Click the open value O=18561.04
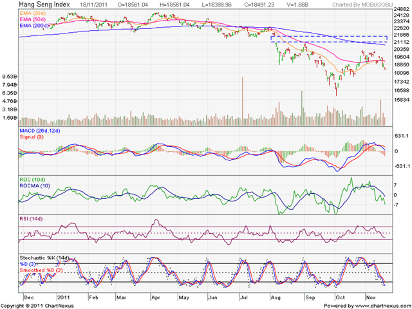 click(133, 5)
